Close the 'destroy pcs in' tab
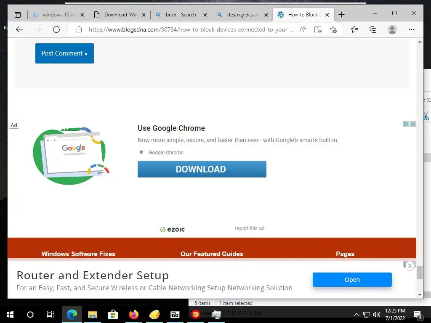The height and width of the screenshot is (323, 431). 266,15
